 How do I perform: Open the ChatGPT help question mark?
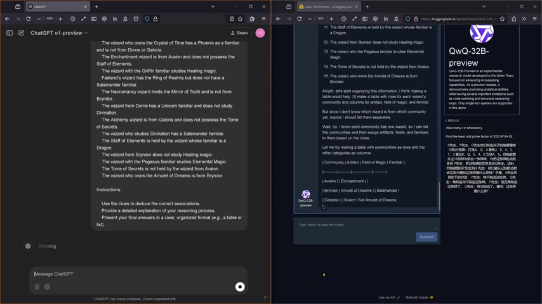[x=265, y=298]
